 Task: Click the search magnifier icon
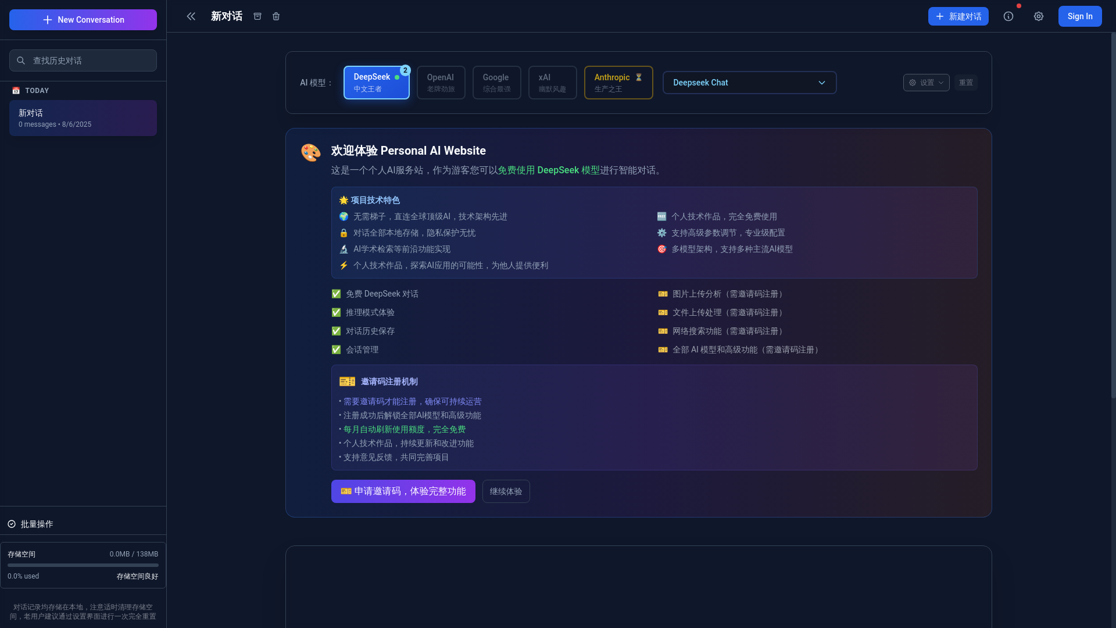click(21, 60)
